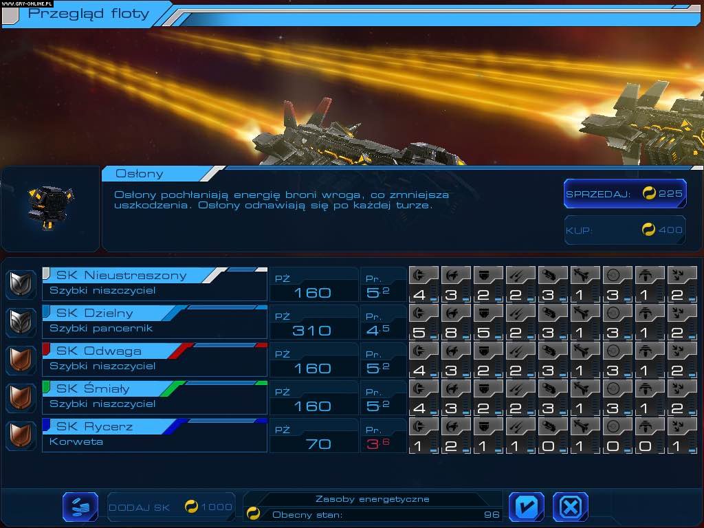Open the lasers module icon for SK Śmiały
704x528 pixels.
point(520,388)
